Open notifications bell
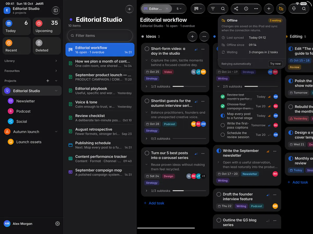313x234 pixels. click(x=294, y=9)
